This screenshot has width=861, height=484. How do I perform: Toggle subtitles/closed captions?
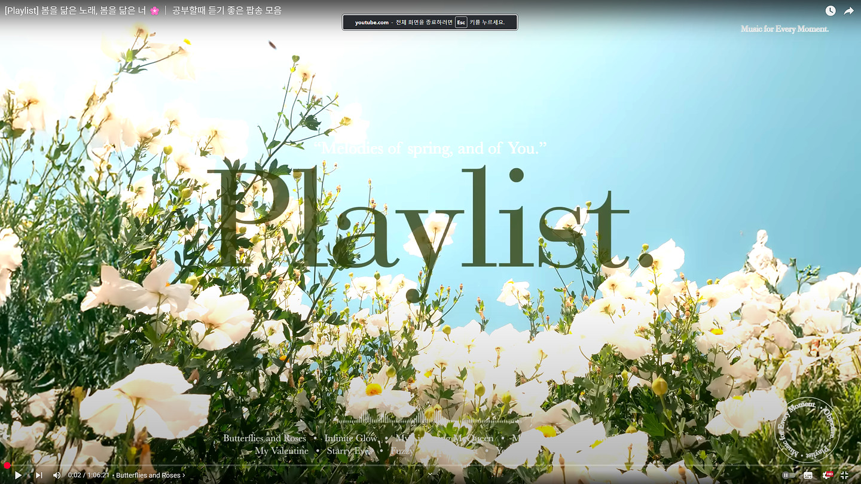[808, 475]
